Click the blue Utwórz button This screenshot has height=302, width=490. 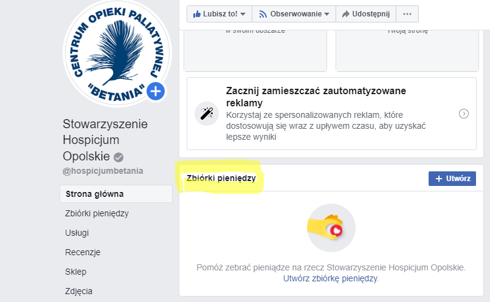452,179
